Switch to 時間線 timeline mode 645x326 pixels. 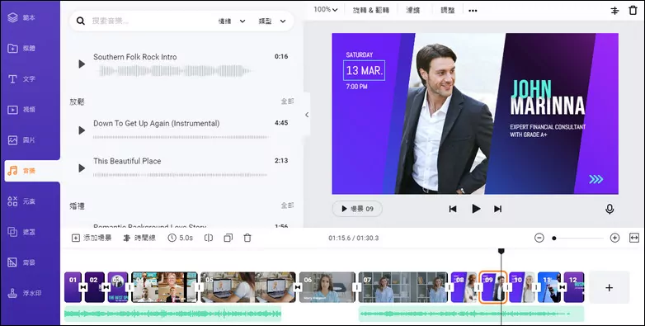pos(139,238)
